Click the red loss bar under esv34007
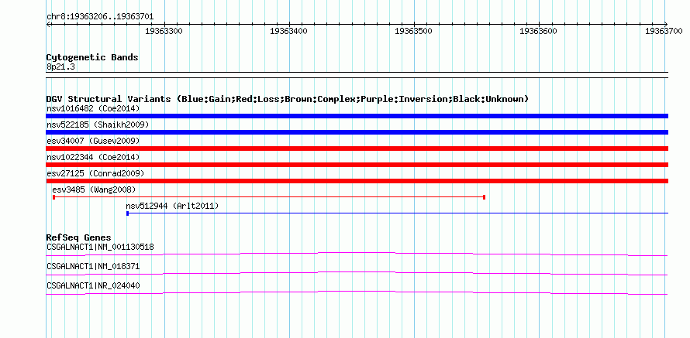The image size is (690, 338). tap(357, 149)
